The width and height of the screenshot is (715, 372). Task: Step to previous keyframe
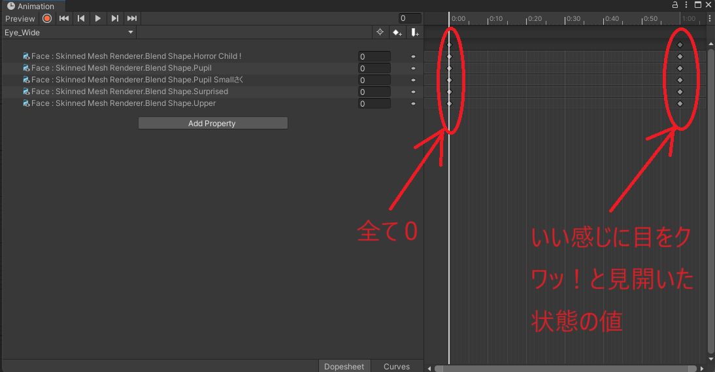pyautogui.click(x=81, y=19)
